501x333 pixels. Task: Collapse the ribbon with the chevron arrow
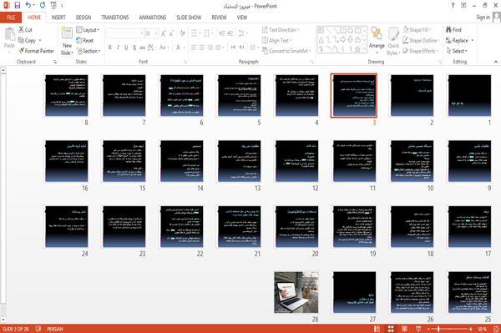tap(495, 62)
